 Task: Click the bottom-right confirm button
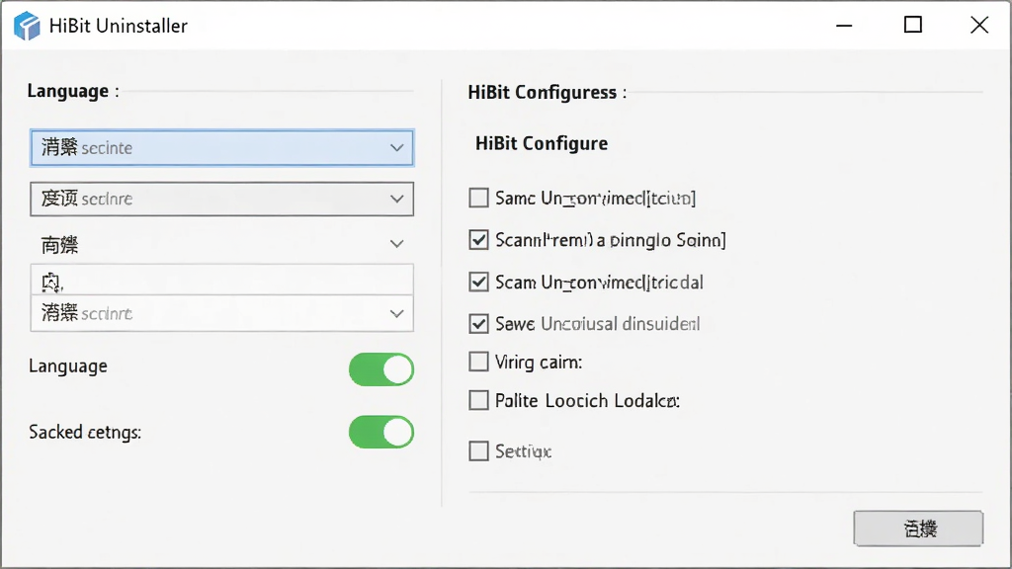point(918,529)
